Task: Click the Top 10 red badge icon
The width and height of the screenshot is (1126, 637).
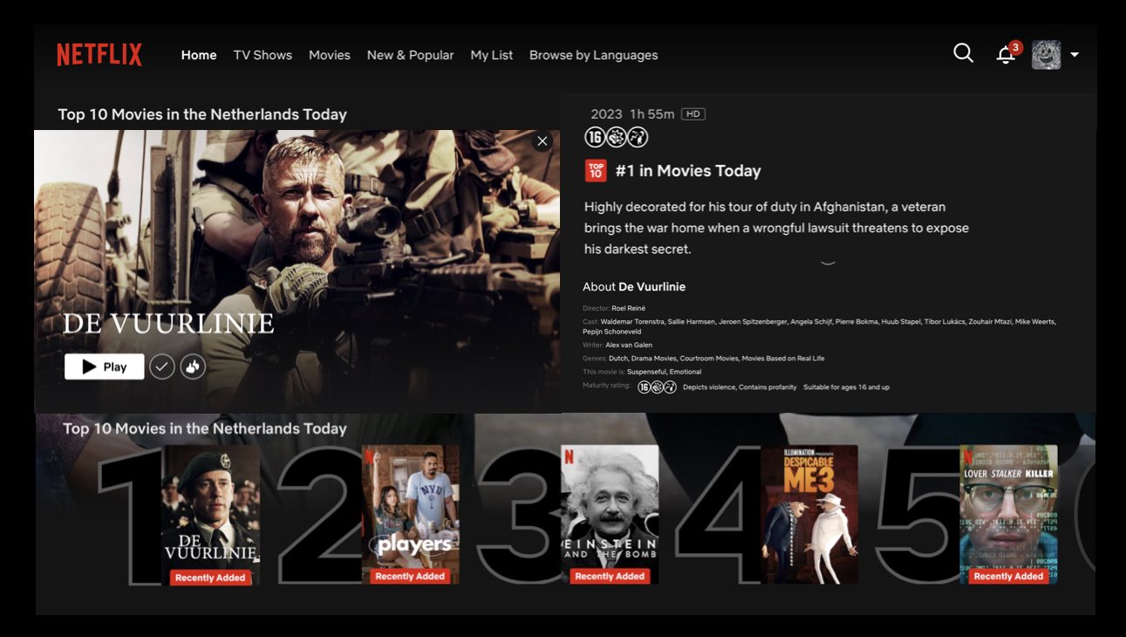Action: click(595, 170)
